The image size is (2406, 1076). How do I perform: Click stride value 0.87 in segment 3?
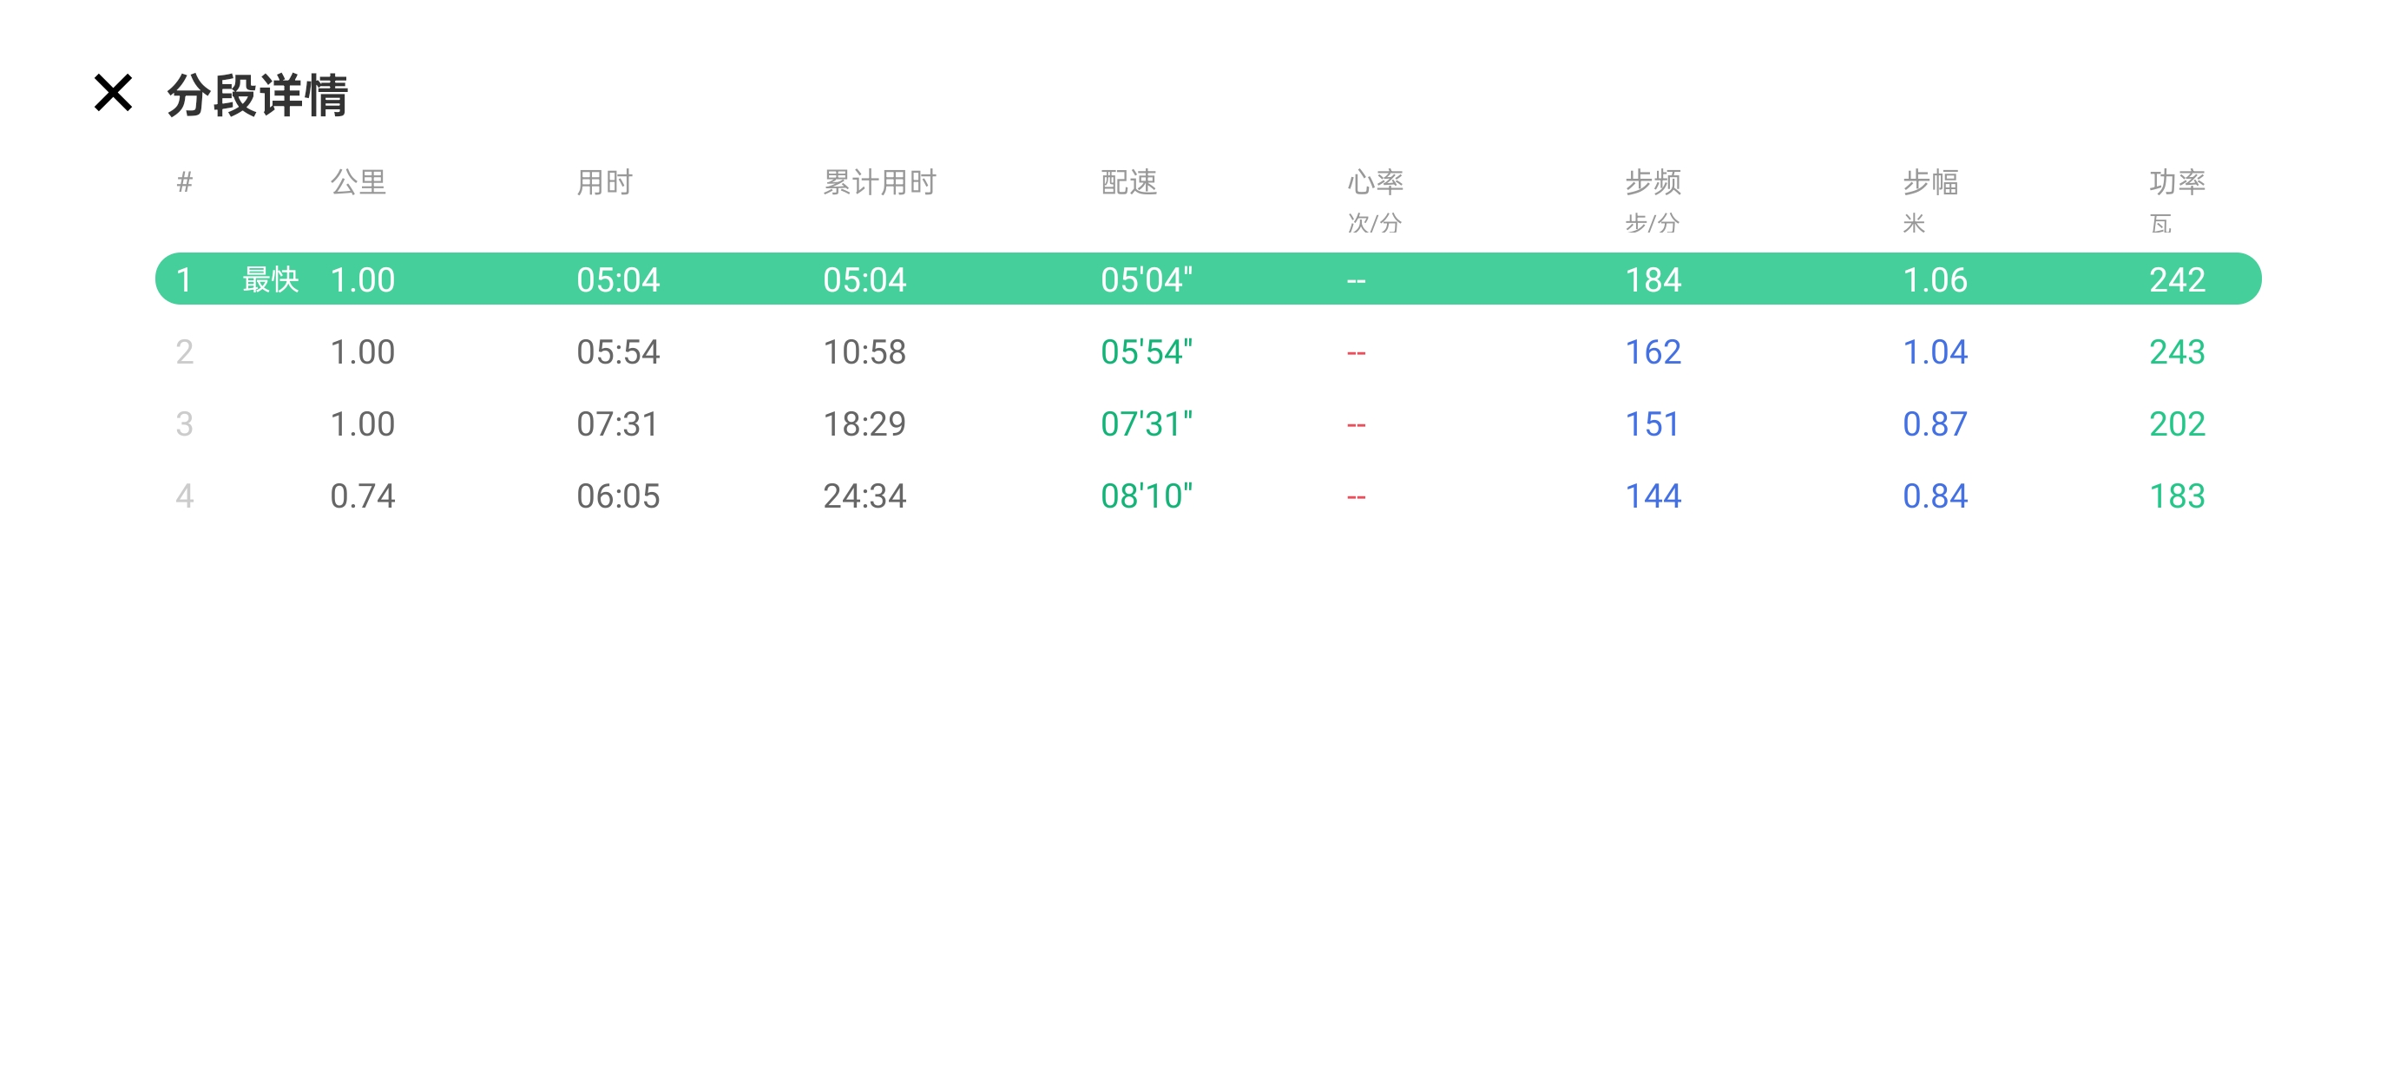[x=1935, y=424]
